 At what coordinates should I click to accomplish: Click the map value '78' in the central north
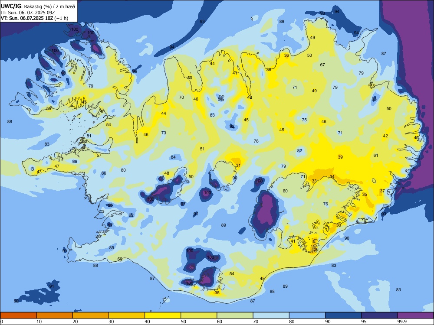[256, 141]
